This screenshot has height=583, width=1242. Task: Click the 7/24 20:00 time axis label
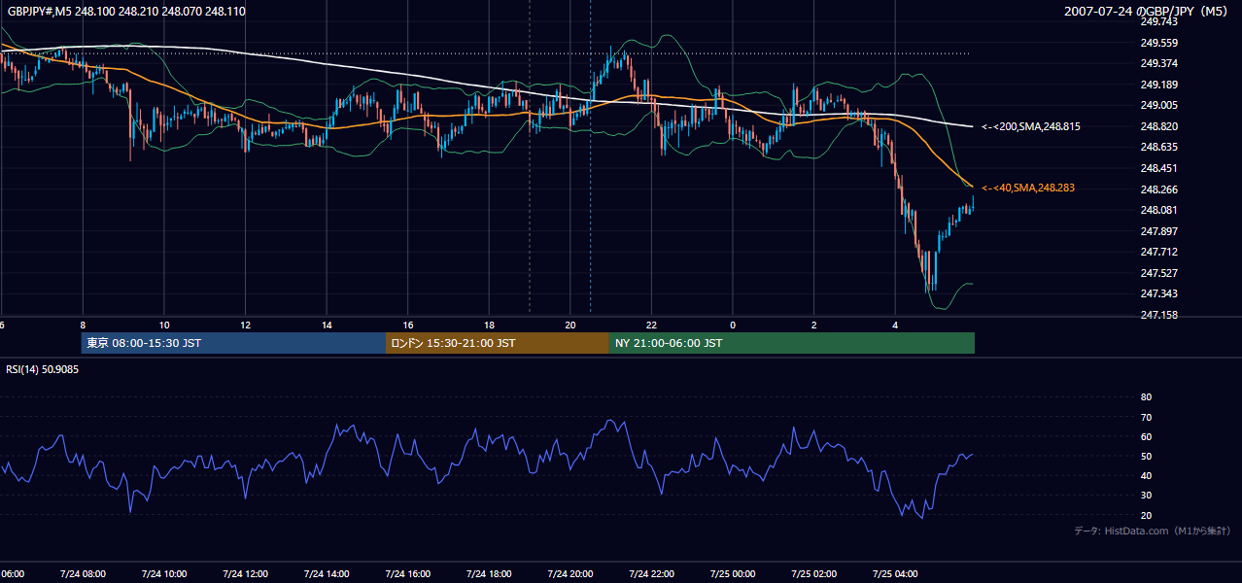(x=569, y=573)
